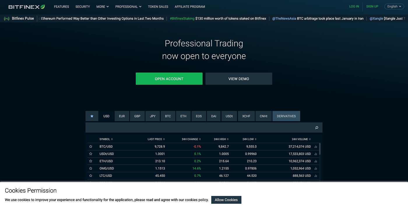Viewport: 408px width, 211px height.
Task: Select the USDt market tab
Action: click(229, 116)
